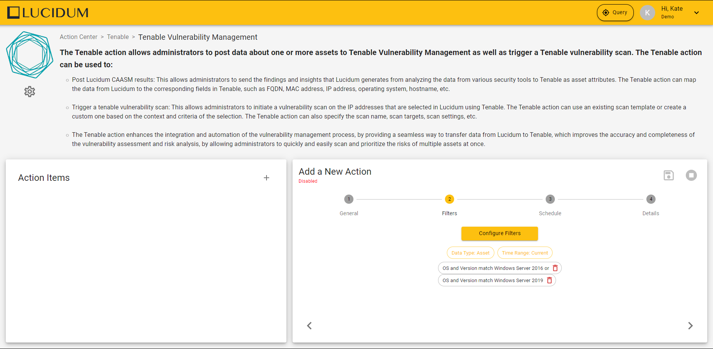Open step 4 Details

coord(651,199)
